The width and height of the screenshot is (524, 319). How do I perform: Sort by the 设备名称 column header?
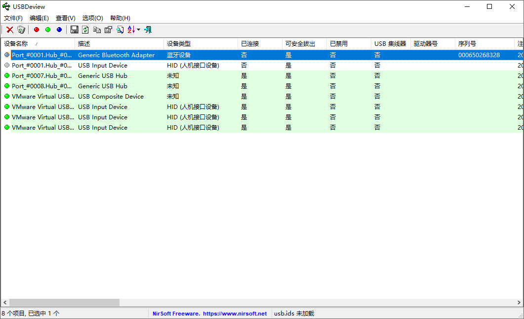(x=38, y=44)
